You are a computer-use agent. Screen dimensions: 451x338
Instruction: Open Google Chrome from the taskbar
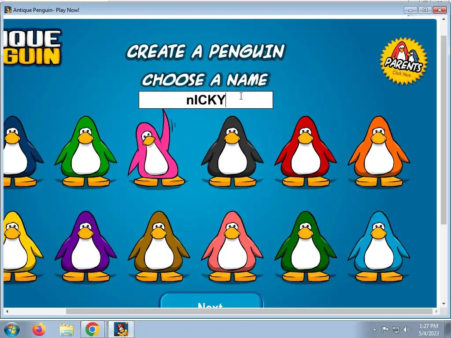(92, 329)
